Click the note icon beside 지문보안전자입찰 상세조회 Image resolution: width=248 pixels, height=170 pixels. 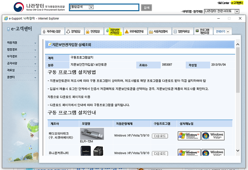(50, 44)
